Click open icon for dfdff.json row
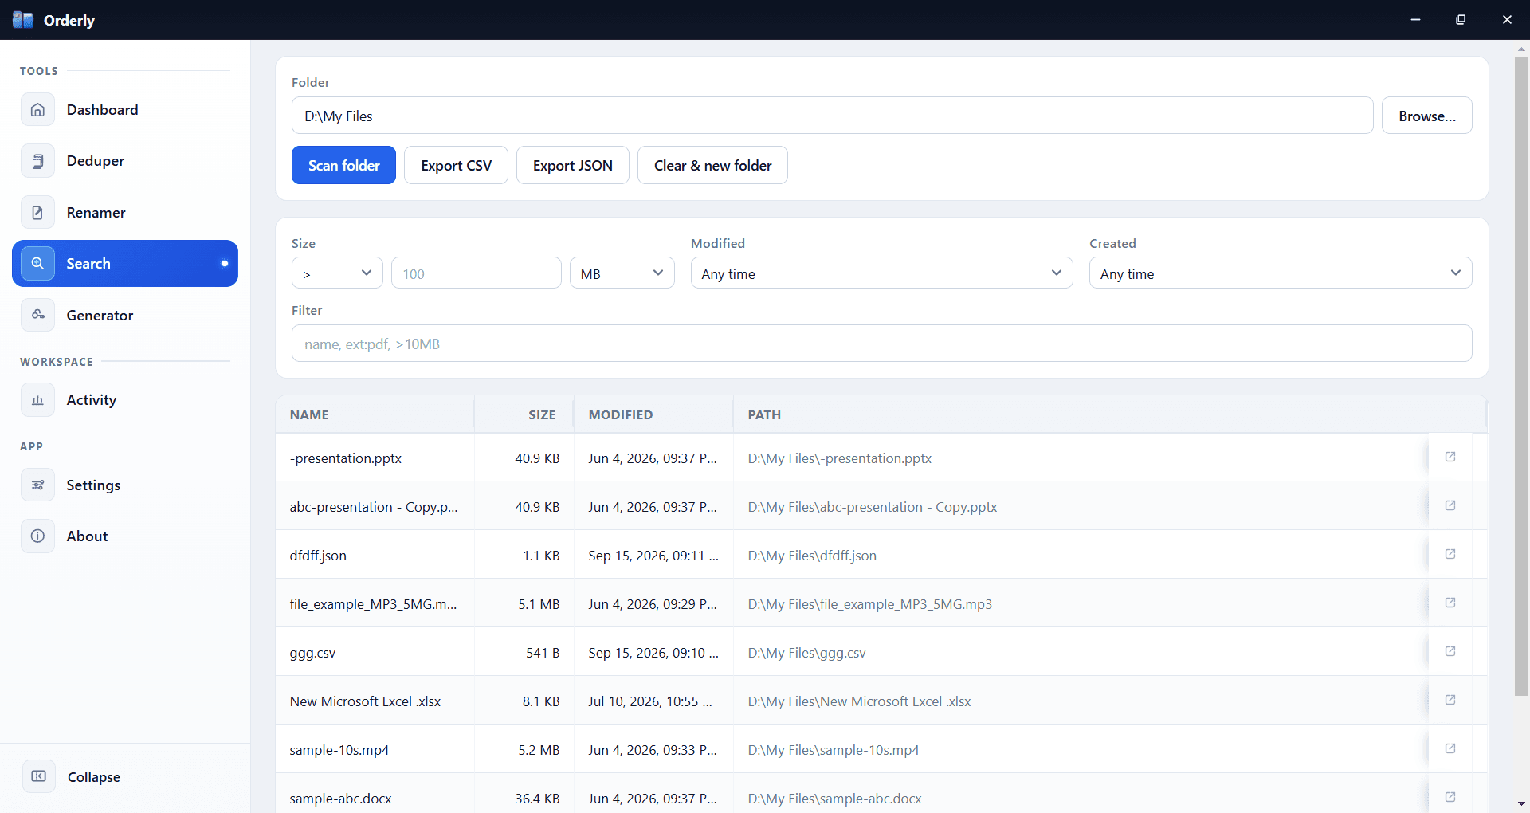This screenshot has width=1530, height=813. pos(1450,554)
